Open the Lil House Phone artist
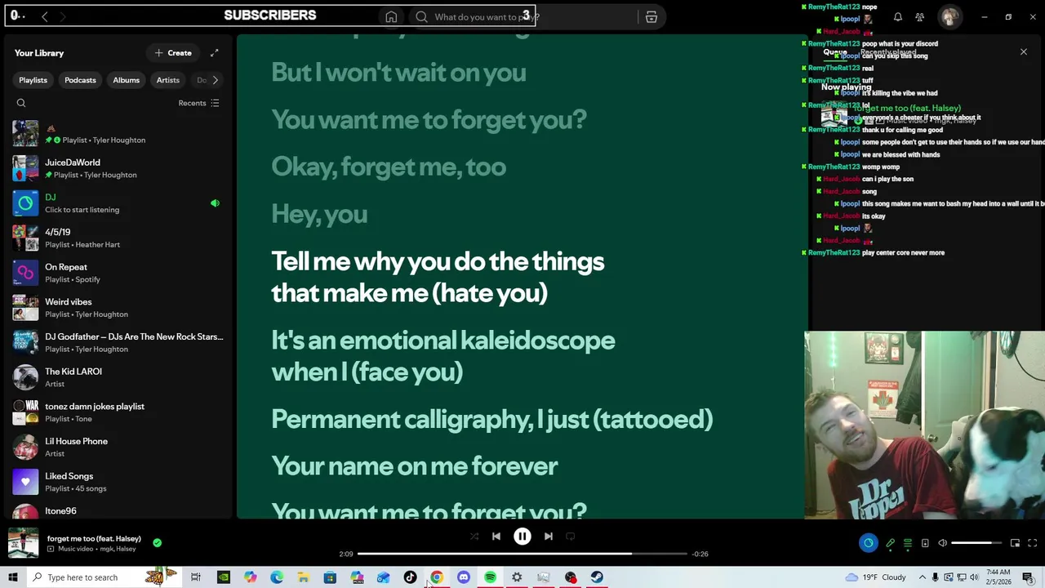This screenshot has width=1045, height=588. (119, 447)
